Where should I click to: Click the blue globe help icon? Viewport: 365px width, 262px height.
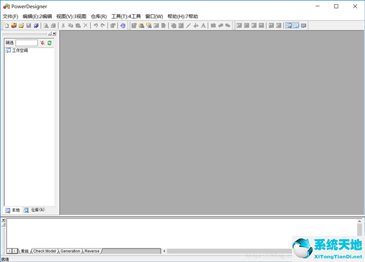(x=123, y=26)
